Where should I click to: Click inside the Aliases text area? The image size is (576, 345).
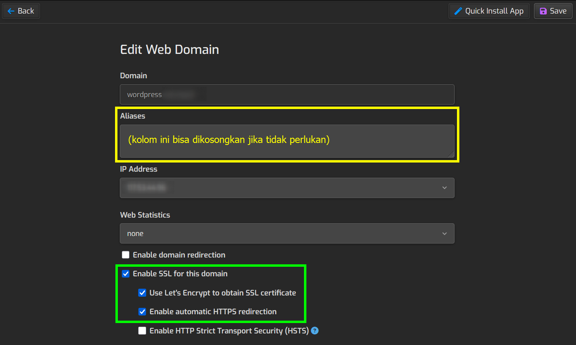point(287,141)
